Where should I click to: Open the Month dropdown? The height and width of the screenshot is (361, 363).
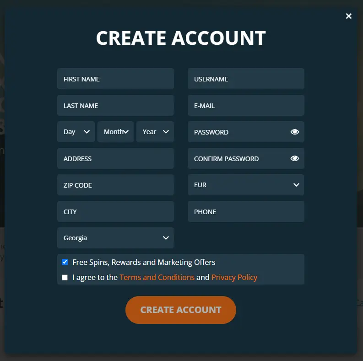(115, 132)
